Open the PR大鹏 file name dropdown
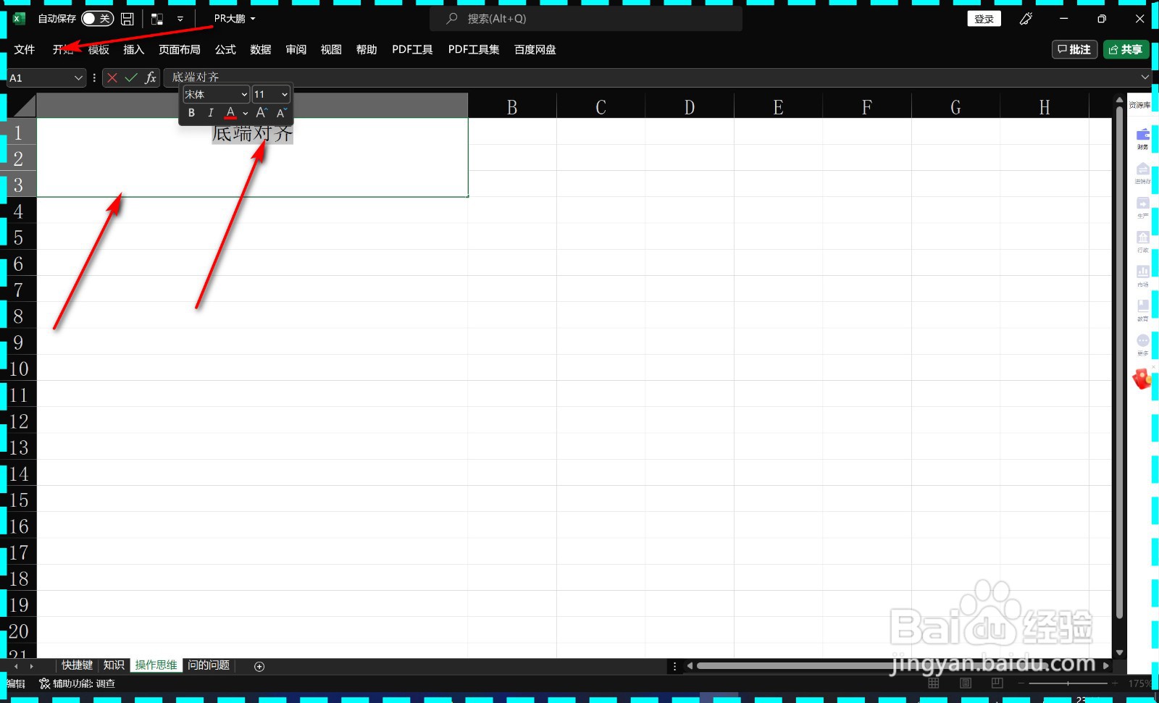1159x703 pixels. 235,19
